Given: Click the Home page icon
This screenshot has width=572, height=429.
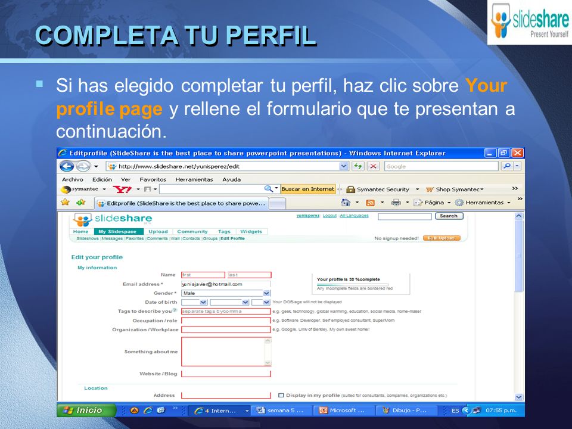Looking at the screenshot, I should (346, 203).
